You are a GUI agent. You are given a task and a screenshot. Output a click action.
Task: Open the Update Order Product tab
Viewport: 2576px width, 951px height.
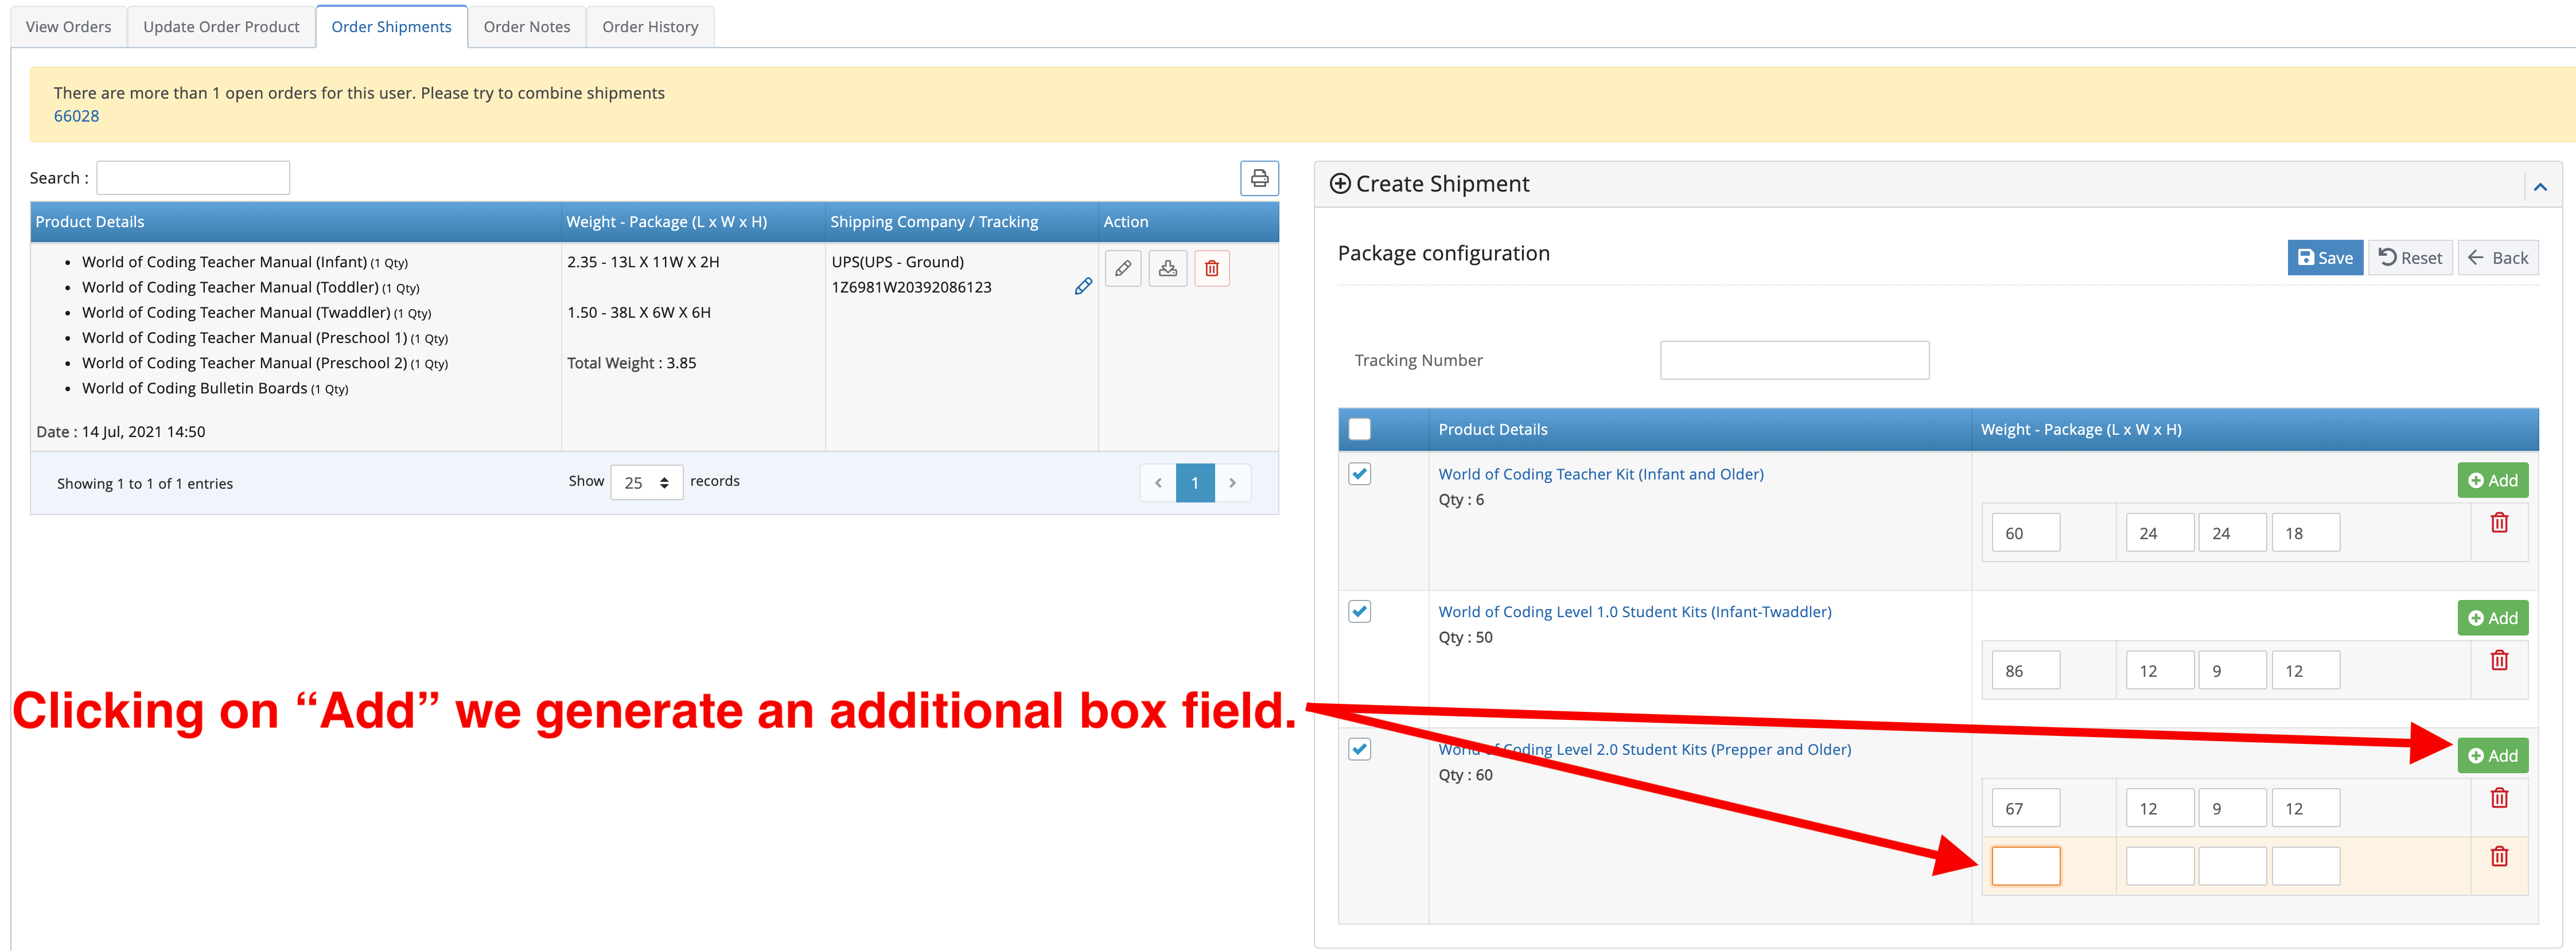pos(221,27)
